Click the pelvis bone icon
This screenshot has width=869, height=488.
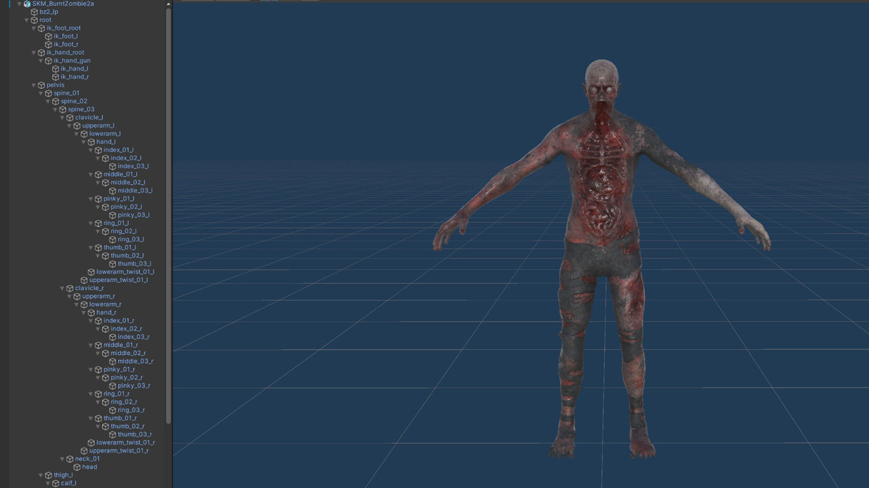point(41,85)
